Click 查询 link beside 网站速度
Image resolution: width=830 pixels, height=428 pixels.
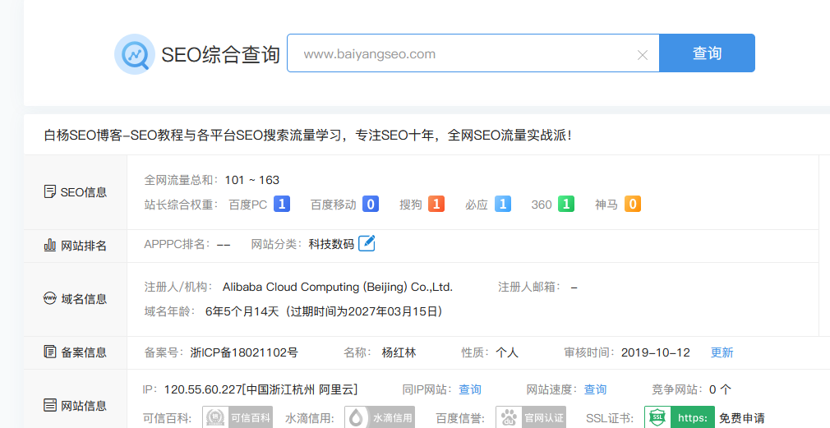(x=595, y=389)
